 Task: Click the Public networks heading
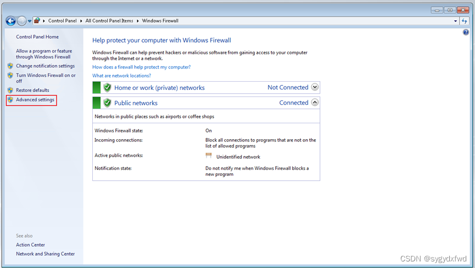click(136, 103)
